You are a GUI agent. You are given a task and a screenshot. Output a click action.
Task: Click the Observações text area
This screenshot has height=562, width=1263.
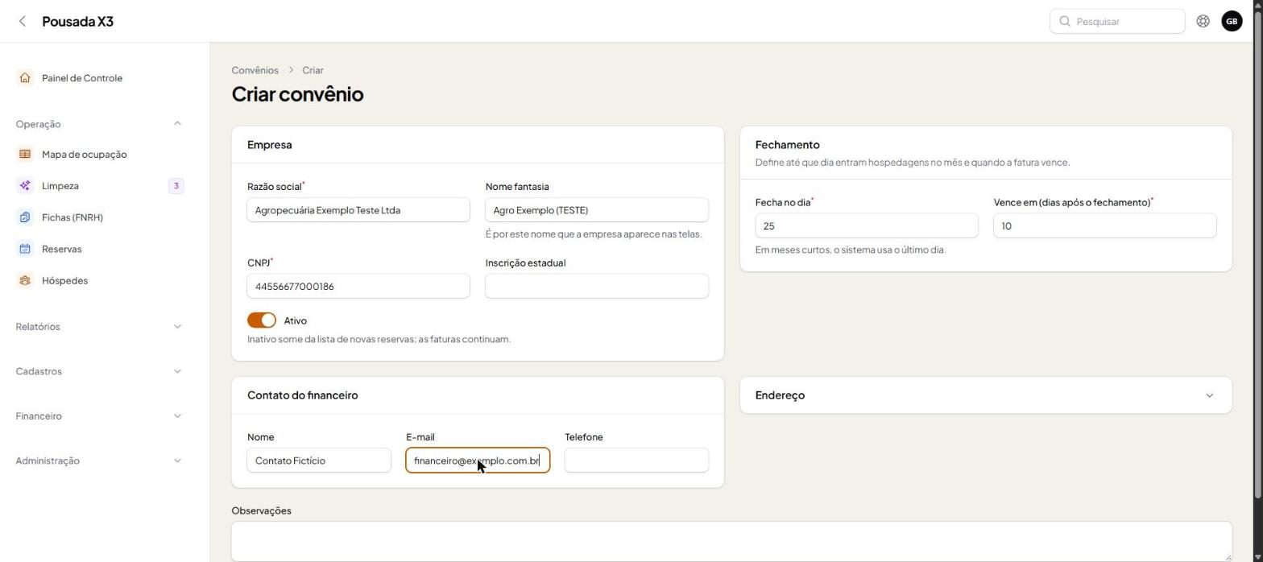(731, 542)
